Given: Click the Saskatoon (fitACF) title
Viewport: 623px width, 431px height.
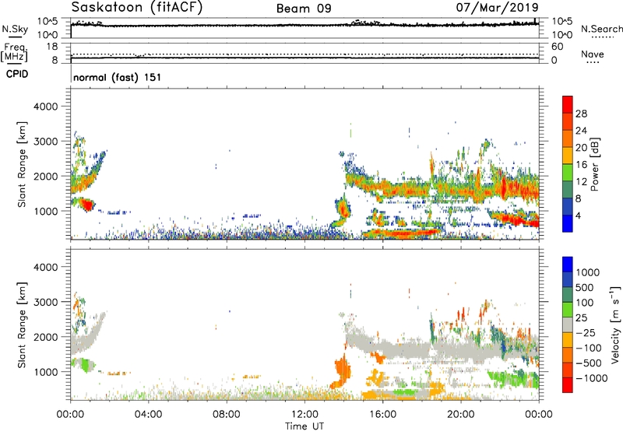Looking at the screenshot, I should click(x=137, y=8).
